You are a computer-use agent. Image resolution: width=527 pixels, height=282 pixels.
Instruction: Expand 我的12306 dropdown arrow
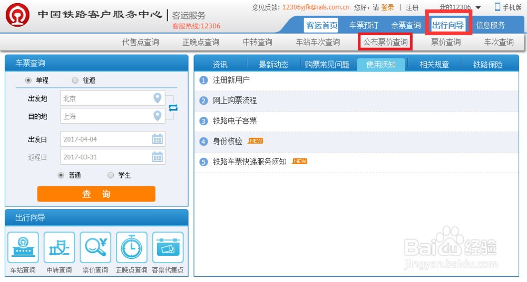pyautogui.click(x=479, y=8)
